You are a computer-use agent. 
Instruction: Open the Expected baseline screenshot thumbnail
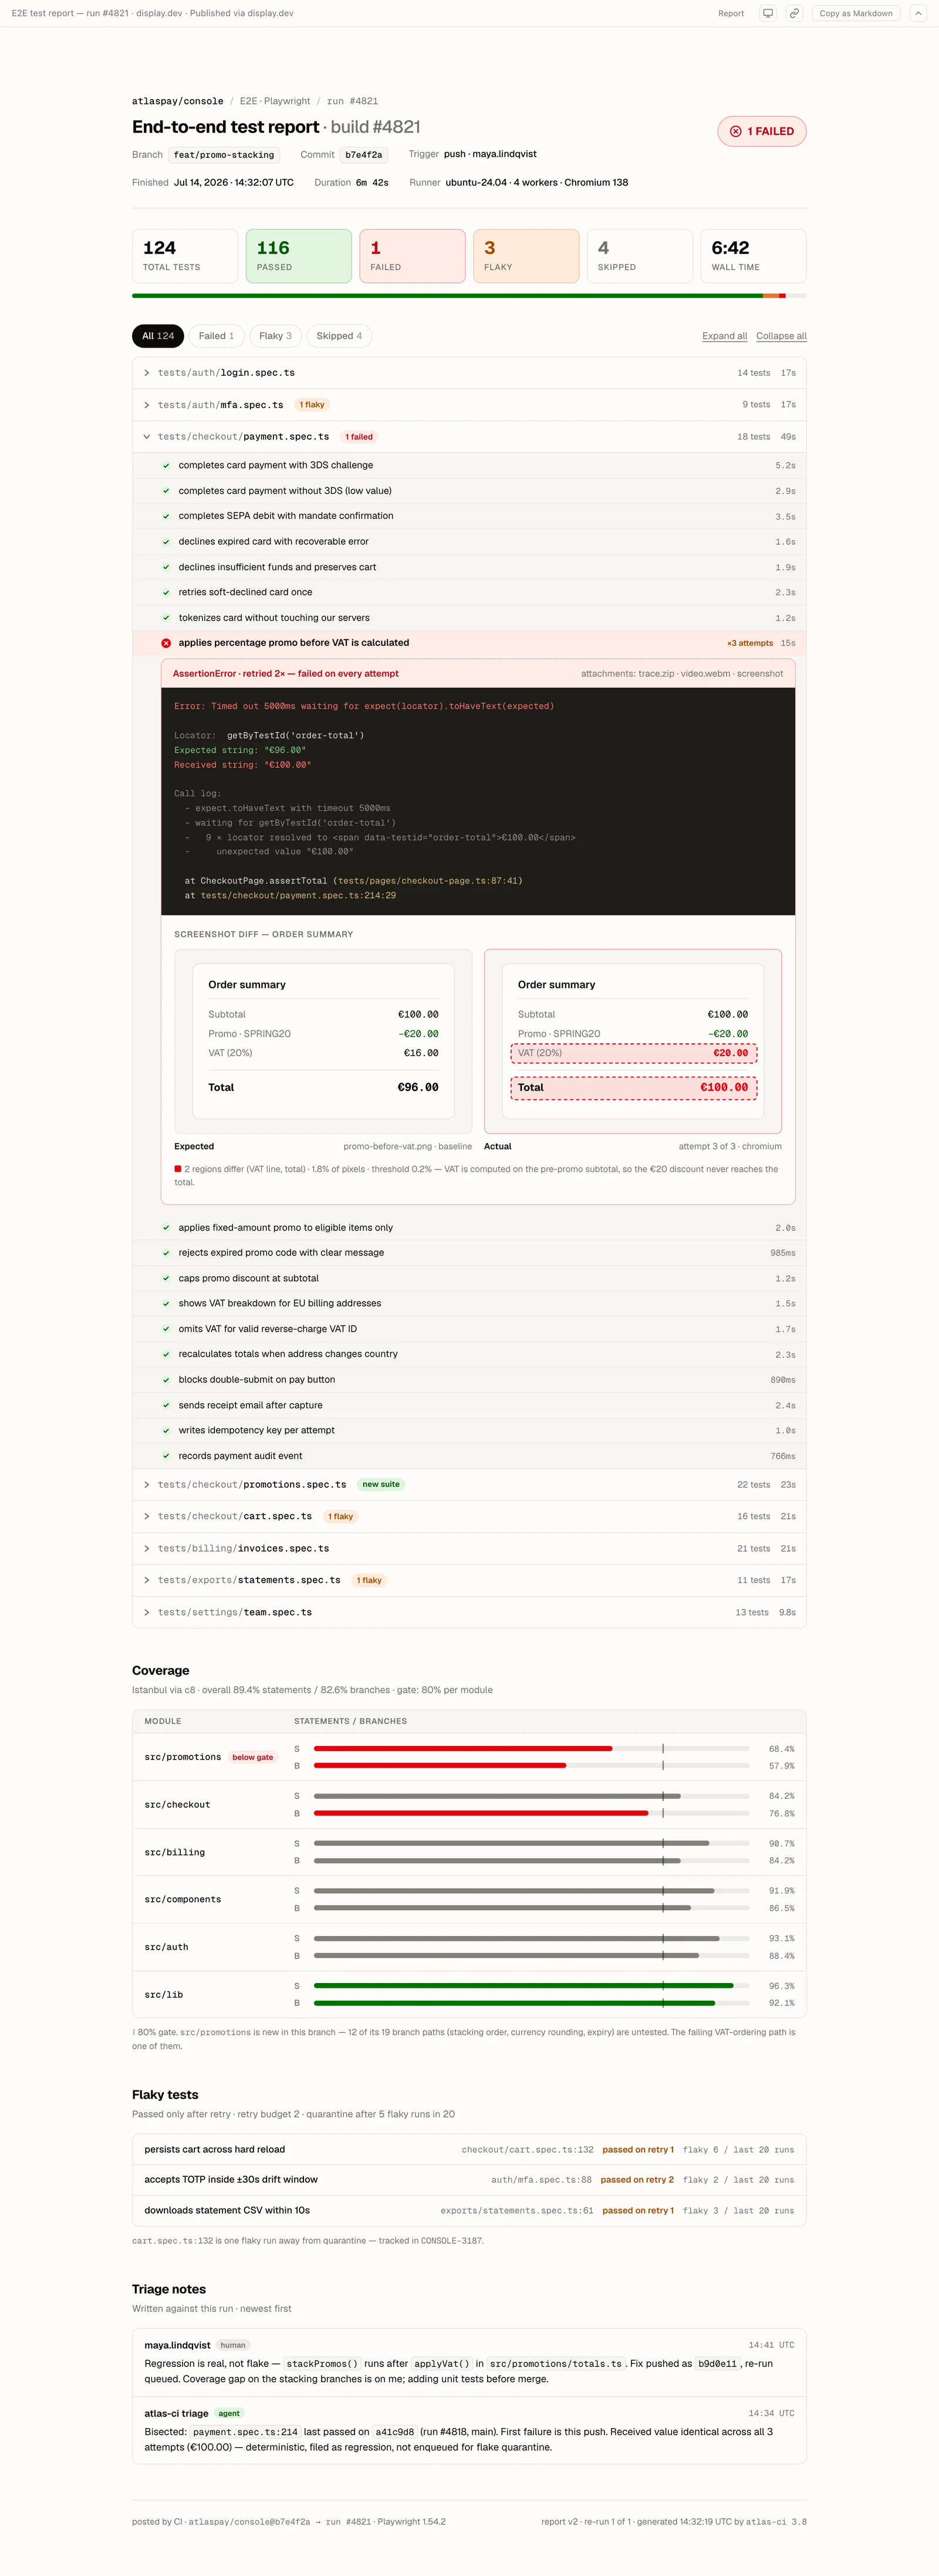(x=323, y=1041)
